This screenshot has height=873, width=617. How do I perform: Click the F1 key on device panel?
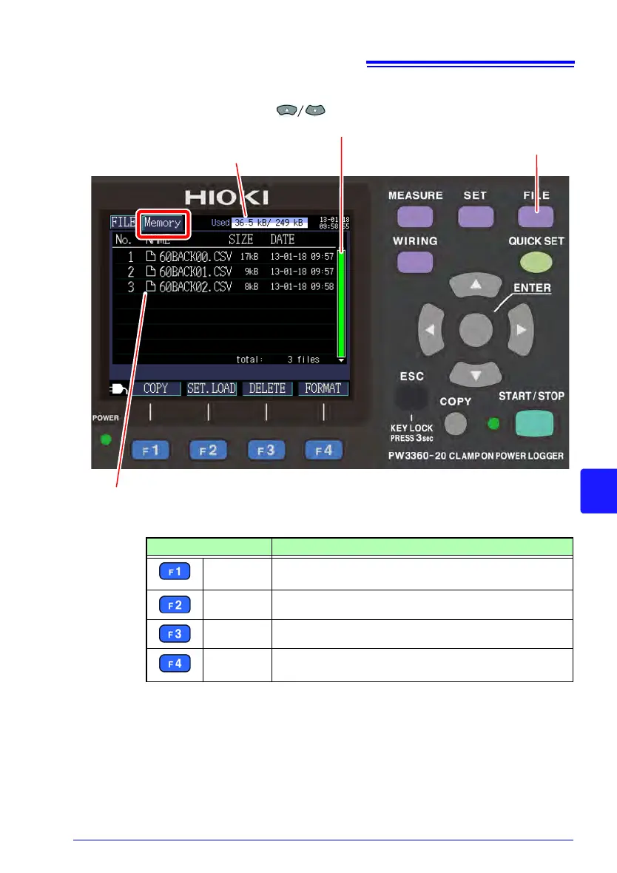[150, 450]
